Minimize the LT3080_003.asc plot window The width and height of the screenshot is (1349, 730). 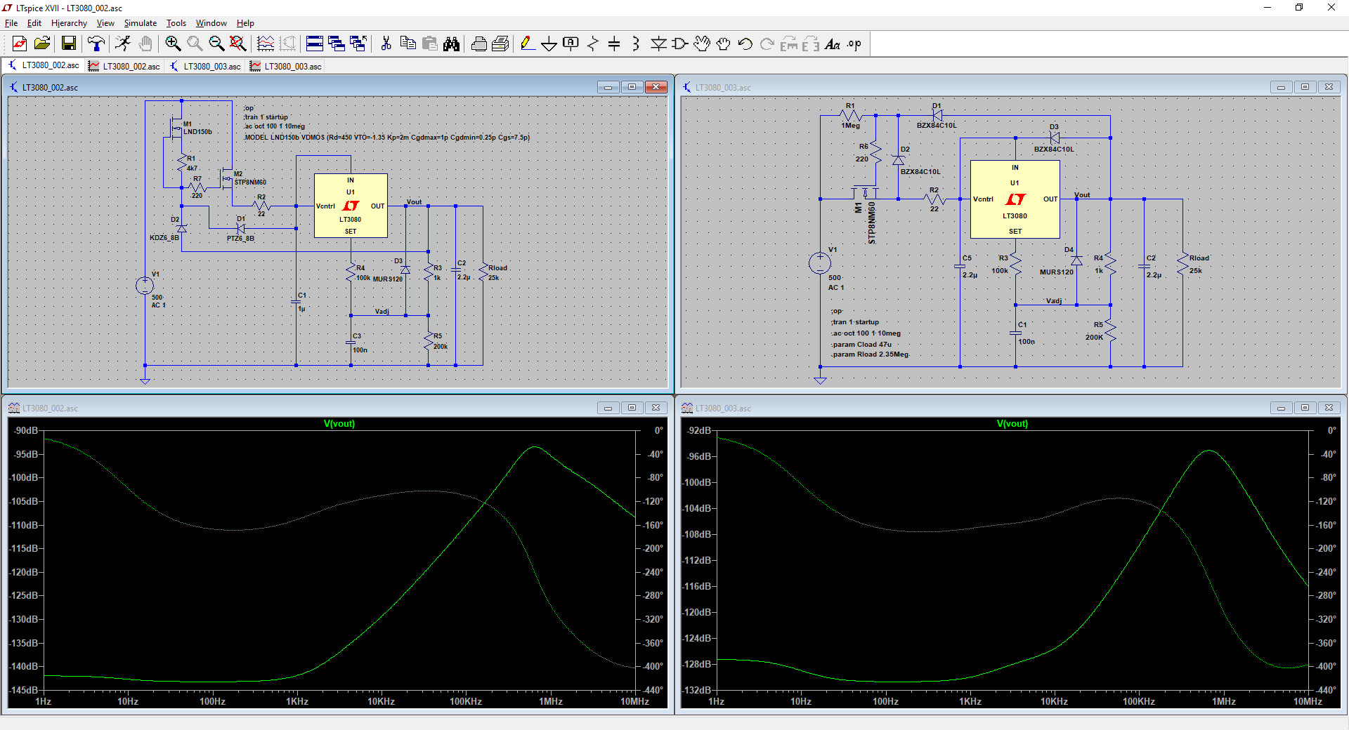(x=1281, y=408)
